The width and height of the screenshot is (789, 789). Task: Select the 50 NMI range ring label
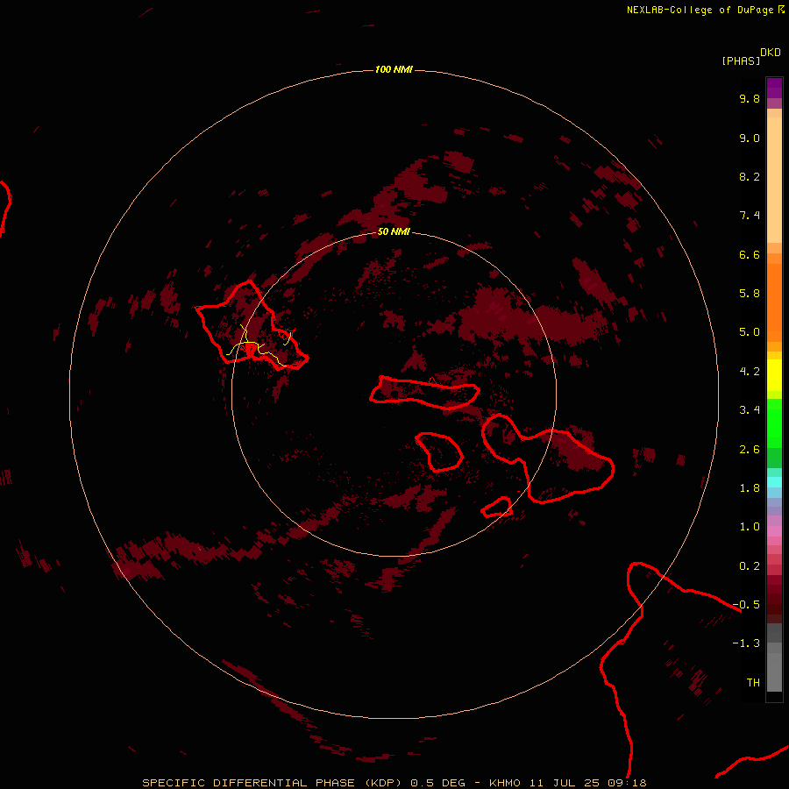pyautogui.click(x=394, y=231)
